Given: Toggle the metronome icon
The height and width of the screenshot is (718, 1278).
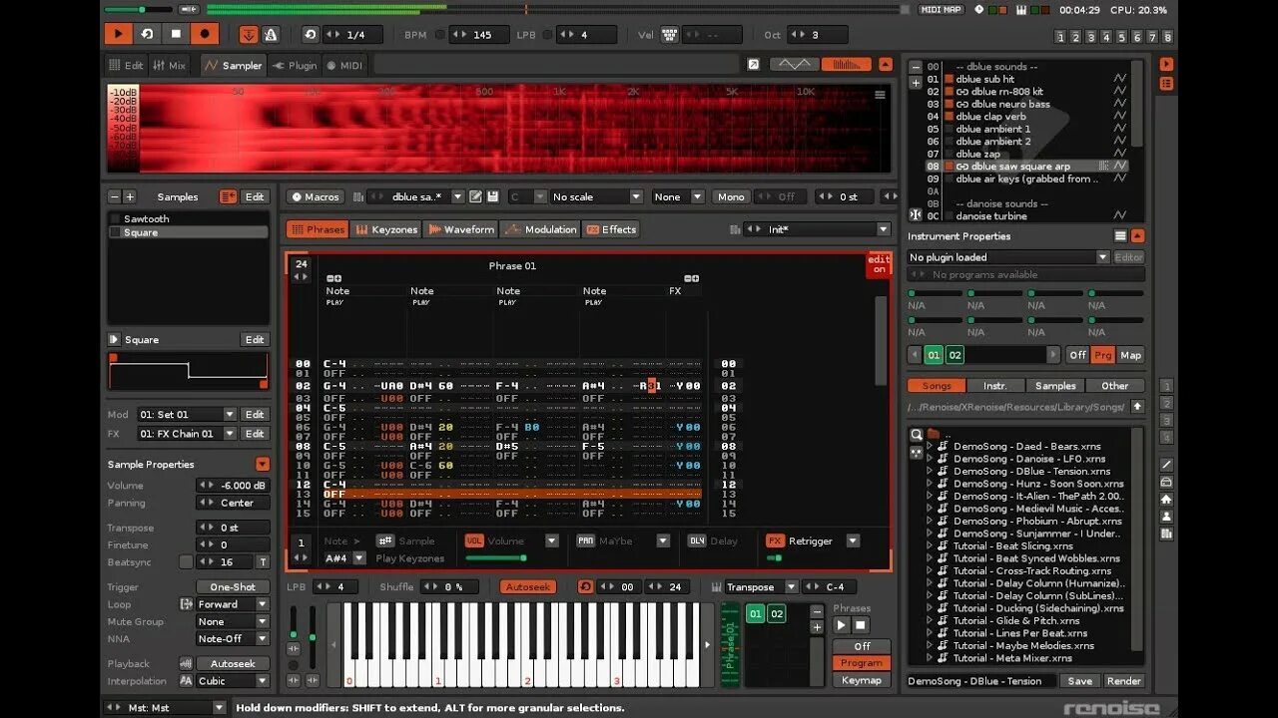Looking at the screenshot, I should point(270,34).
